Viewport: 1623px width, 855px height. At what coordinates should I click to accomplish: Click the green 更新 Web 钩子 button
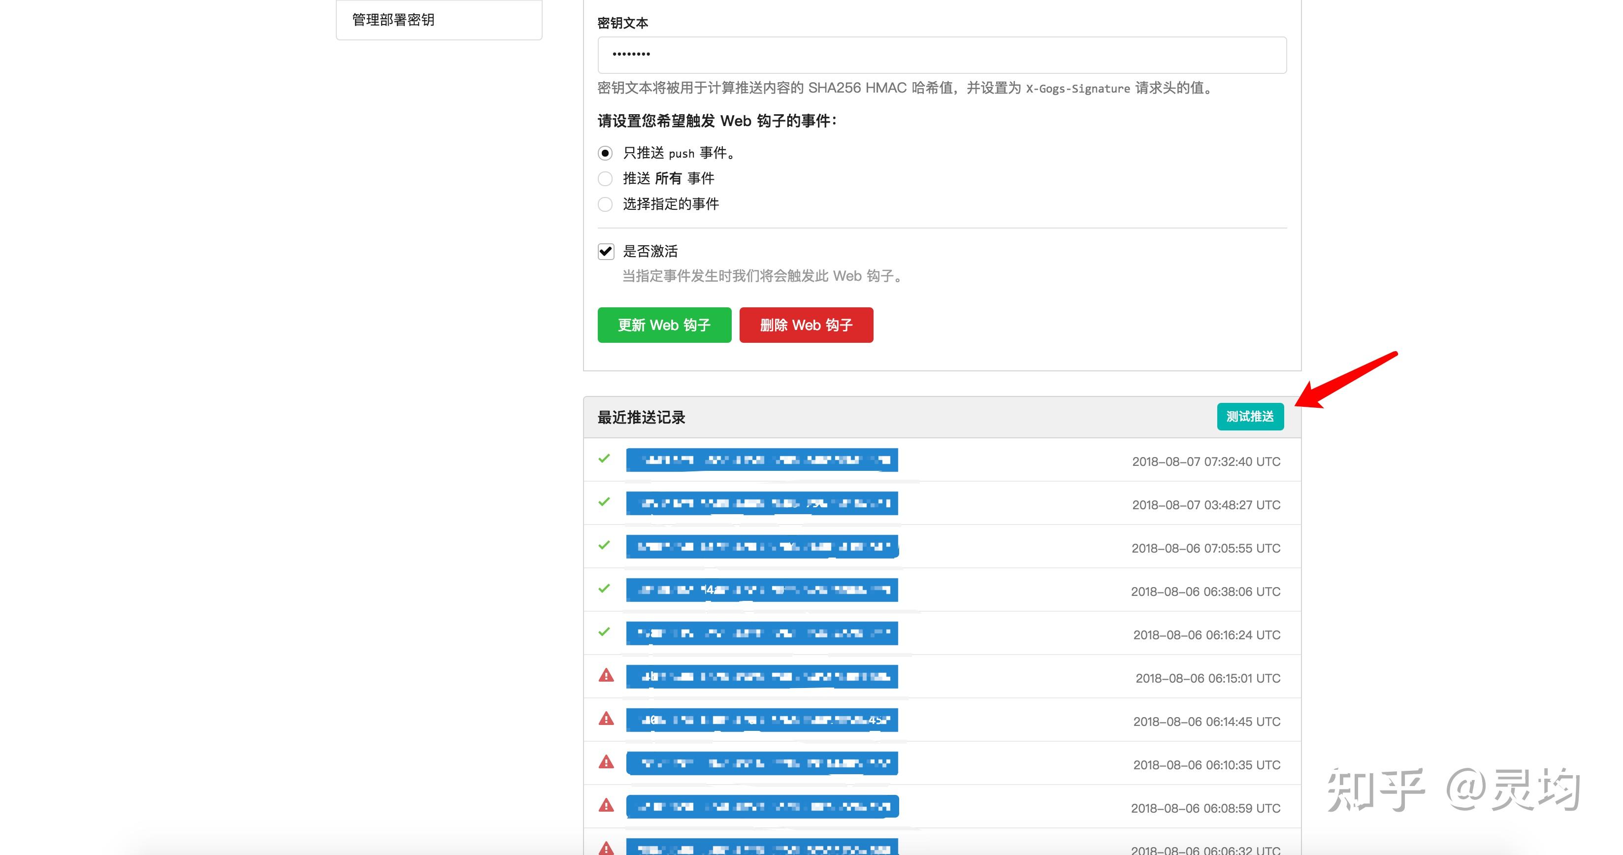(664, 325)
